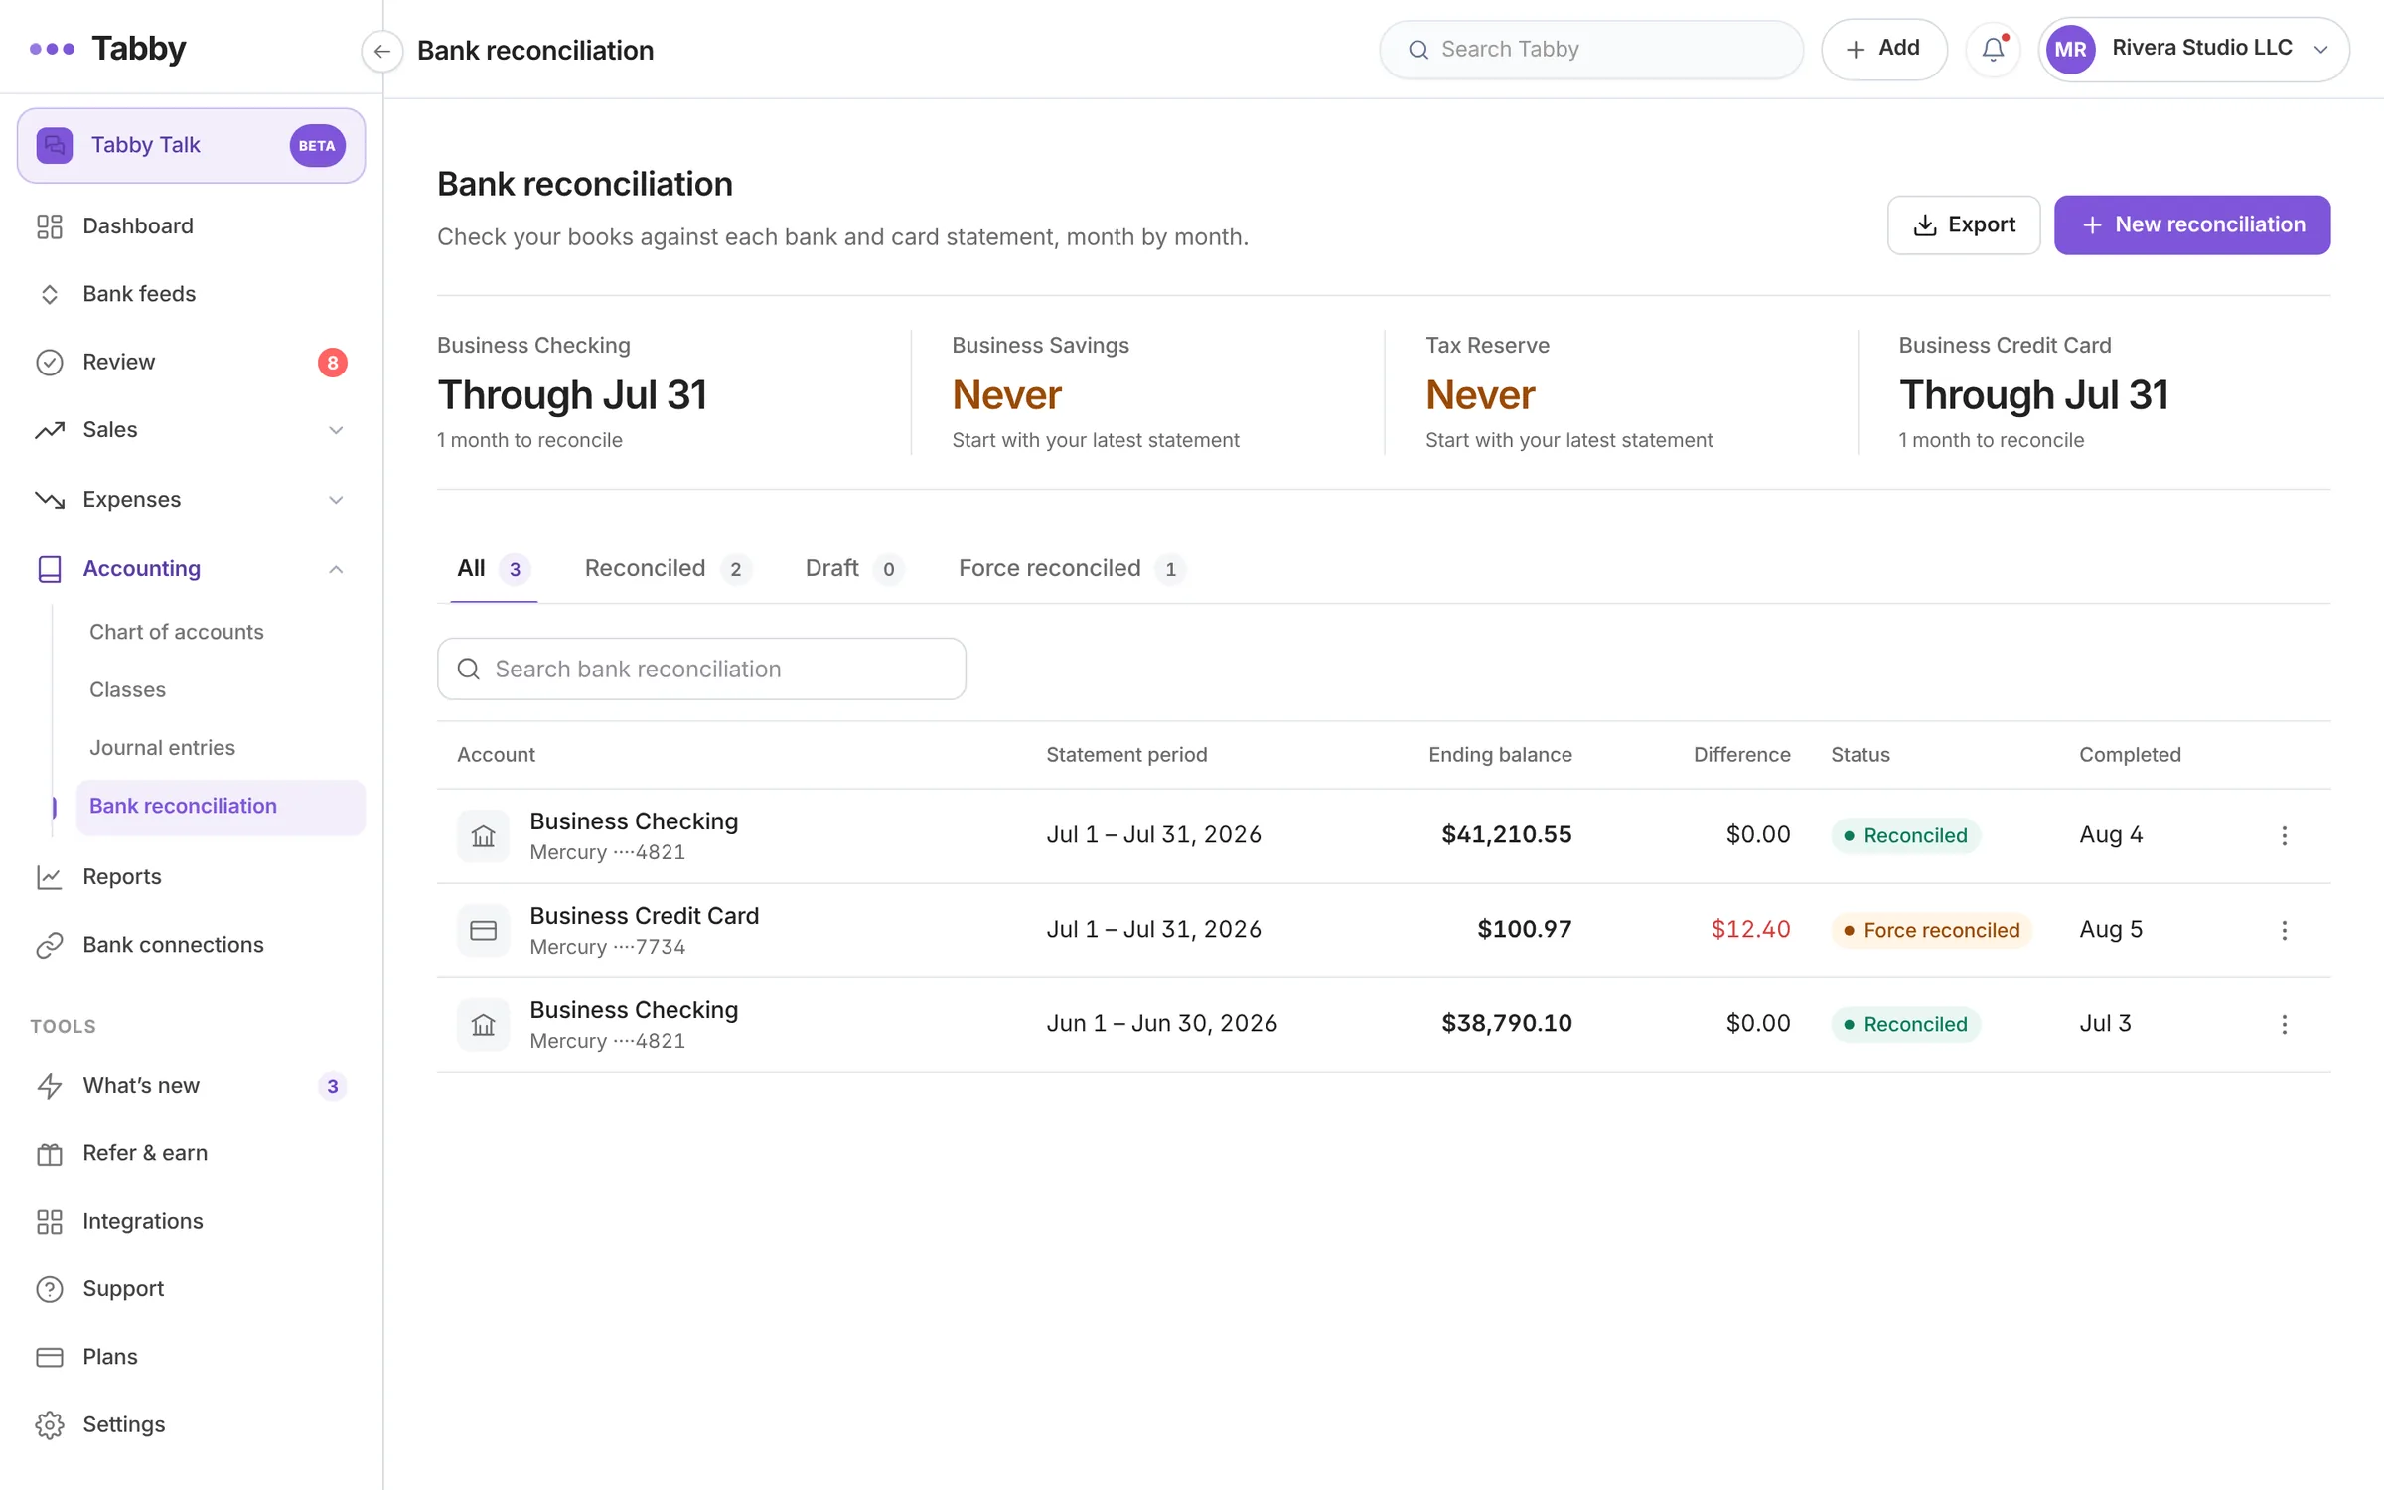
Task: Click the Refer & earn gift icon
Action: click(50, 1153)
